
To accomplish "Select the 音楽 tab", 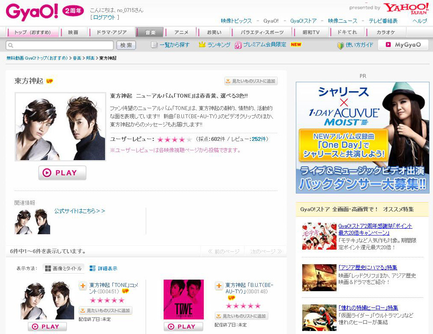I will tap(150, 32).
